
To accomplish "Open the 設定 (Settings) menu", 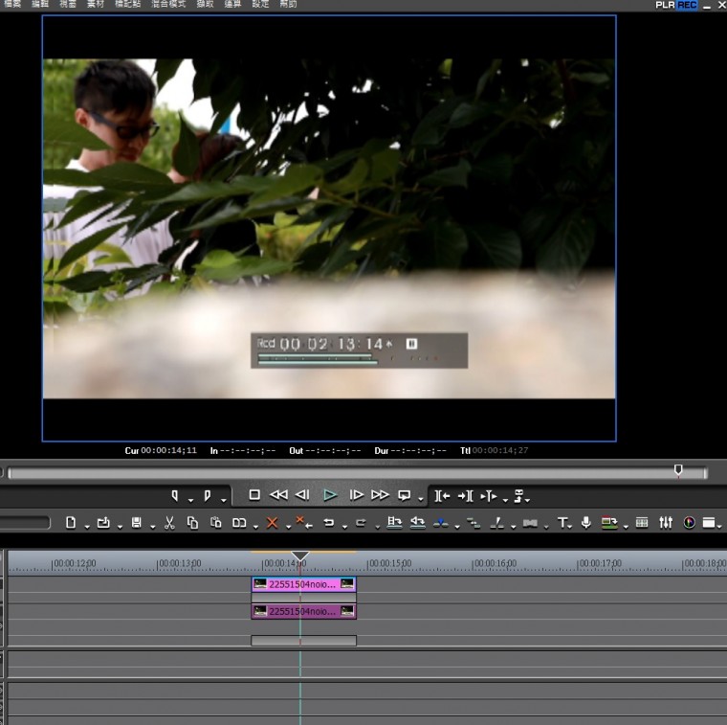I will pyautogui.click(x=260, y=4).
